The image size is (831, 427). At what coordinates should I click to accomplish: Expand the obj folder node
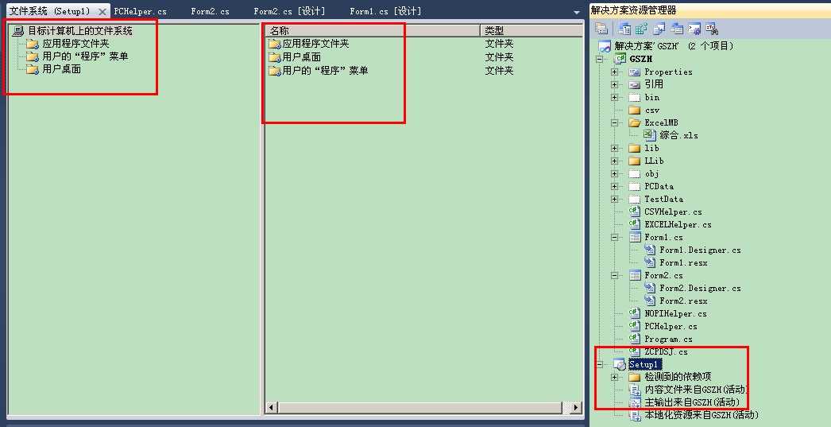[615, 173]
